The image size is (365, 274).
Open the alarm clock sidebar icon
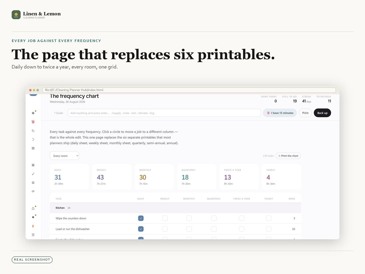coord(33,122)
